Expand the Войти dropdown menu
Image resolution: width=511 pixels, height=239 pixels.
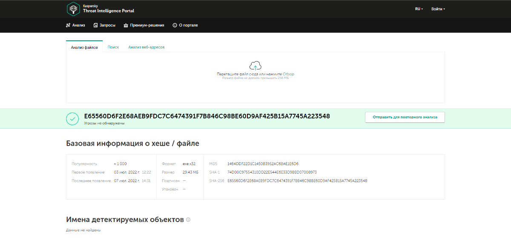pos(438,9)
